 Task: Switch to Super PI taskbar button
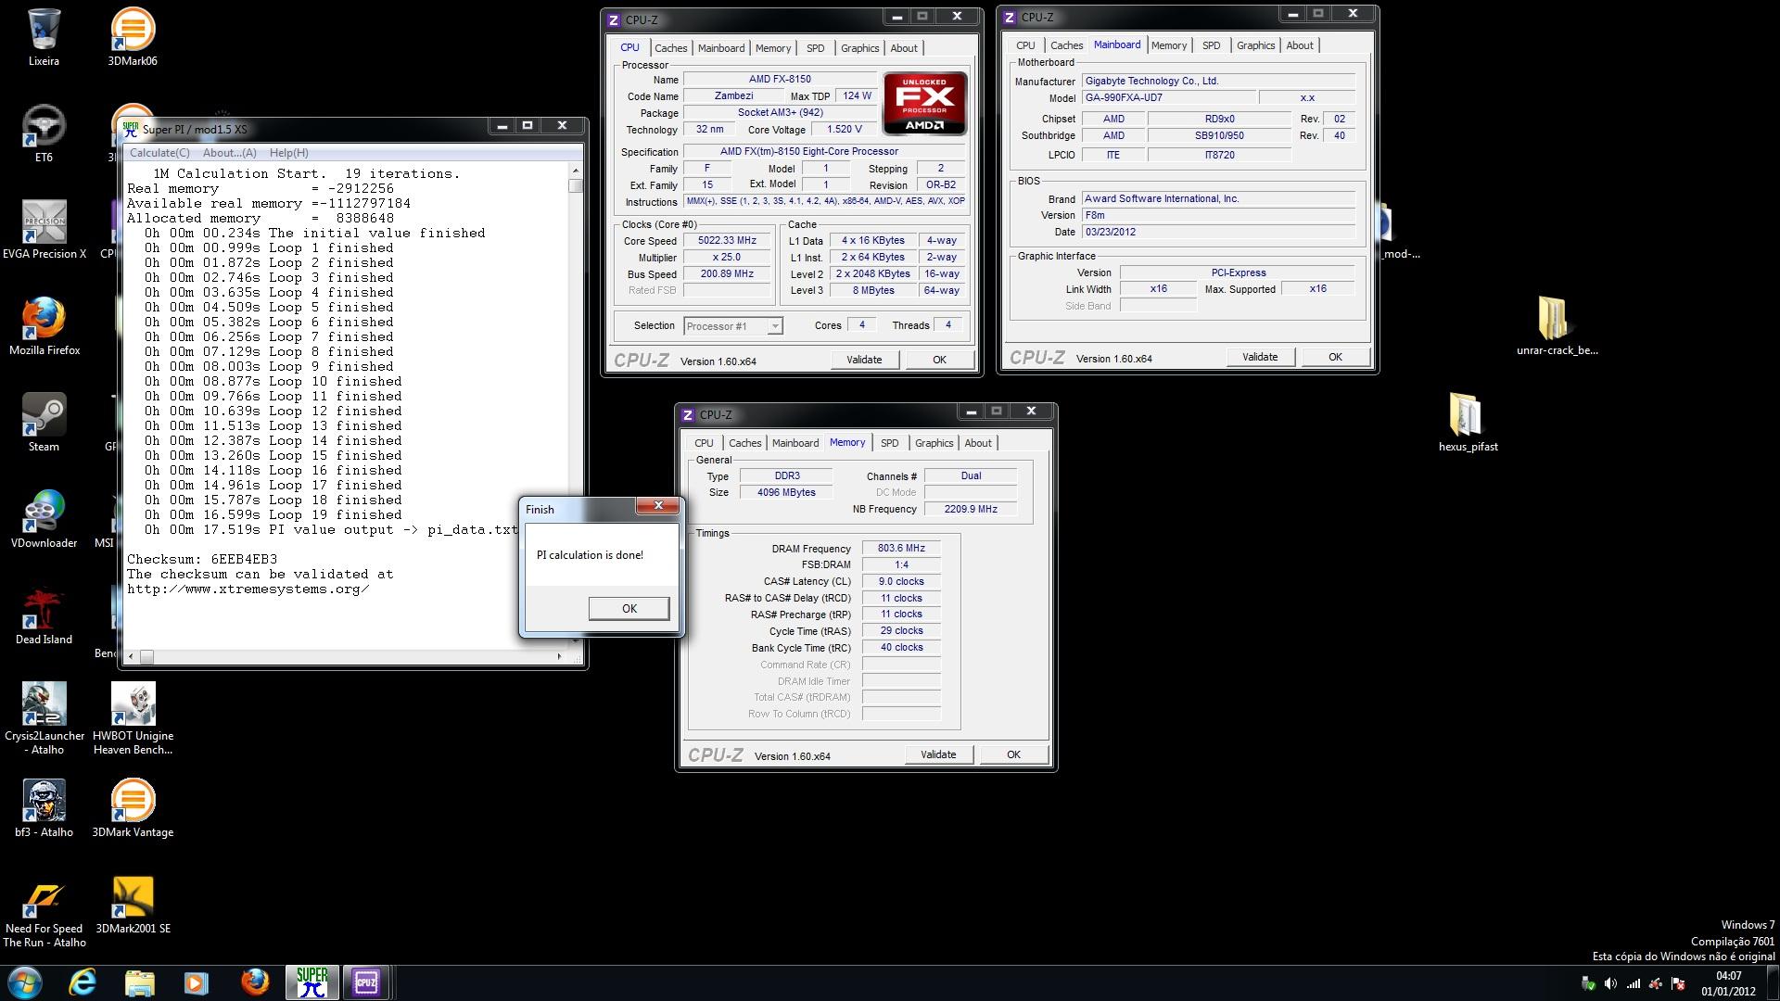tap(311, 982)
